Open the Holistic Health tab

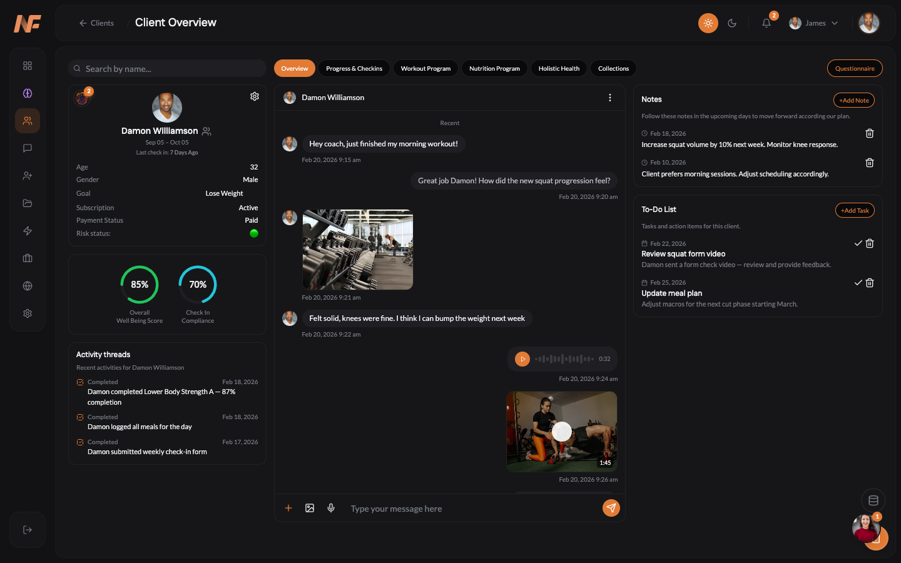[559, 68]
